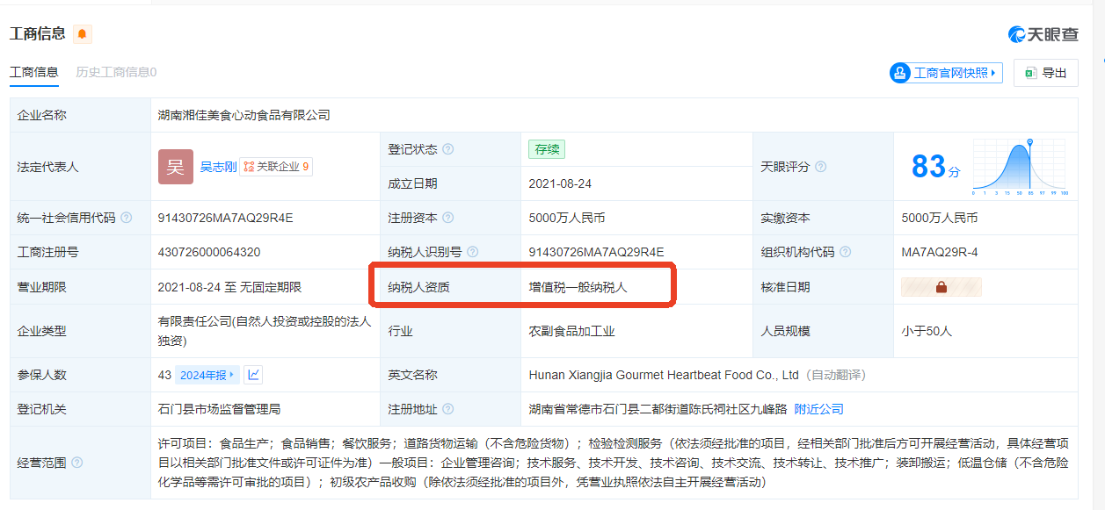Click help icon beside 注册地址
Image resolution: width=1105 pixels, height=510 pixels.
[x=448, y=409]
